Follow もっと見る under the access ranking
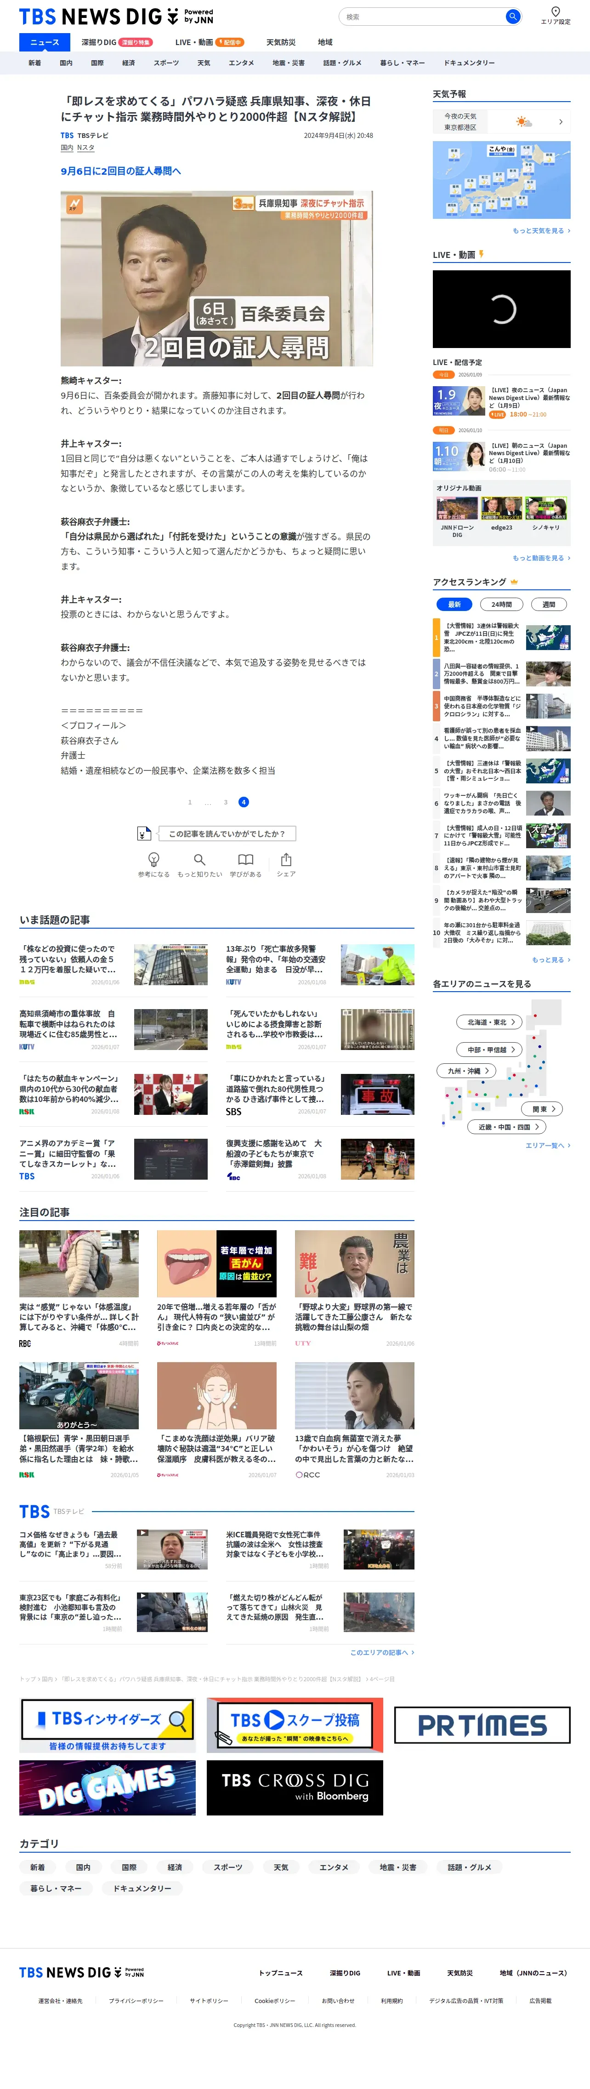This screenshot has height=2089, width=590. pos(550,959)
